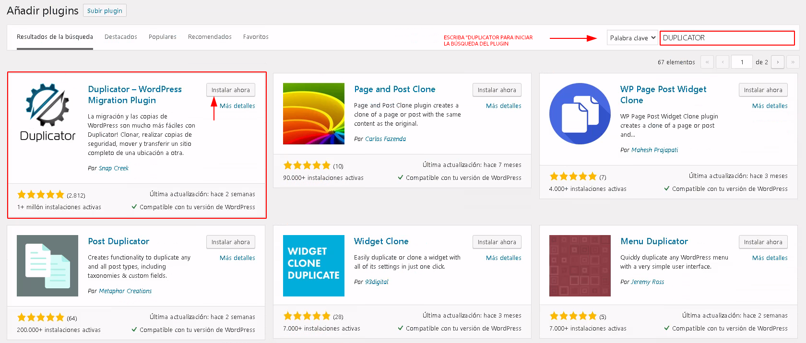Switch to the Destacados tab
Image resolution: width=806 pixels, height=343 pixels.
tap(121, 37)
